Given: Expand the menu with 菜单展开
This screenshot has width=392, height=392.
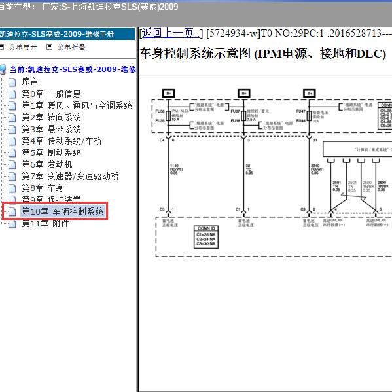Looking at the screenshot, I should (23, 47).
